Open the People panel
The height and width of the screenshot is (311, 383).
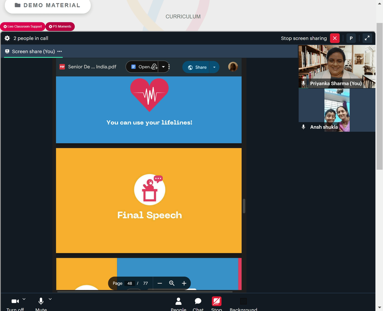[x=178, y=304]
